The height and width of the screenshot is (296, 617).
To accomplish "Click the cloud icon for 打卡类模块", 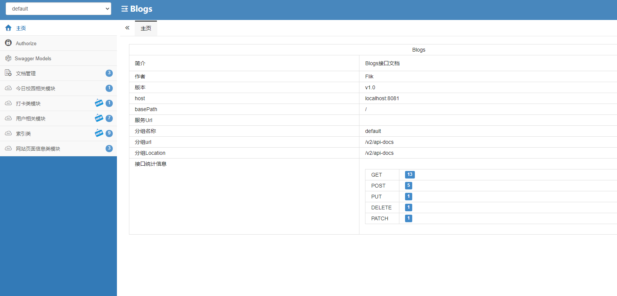I will point(8,103).
